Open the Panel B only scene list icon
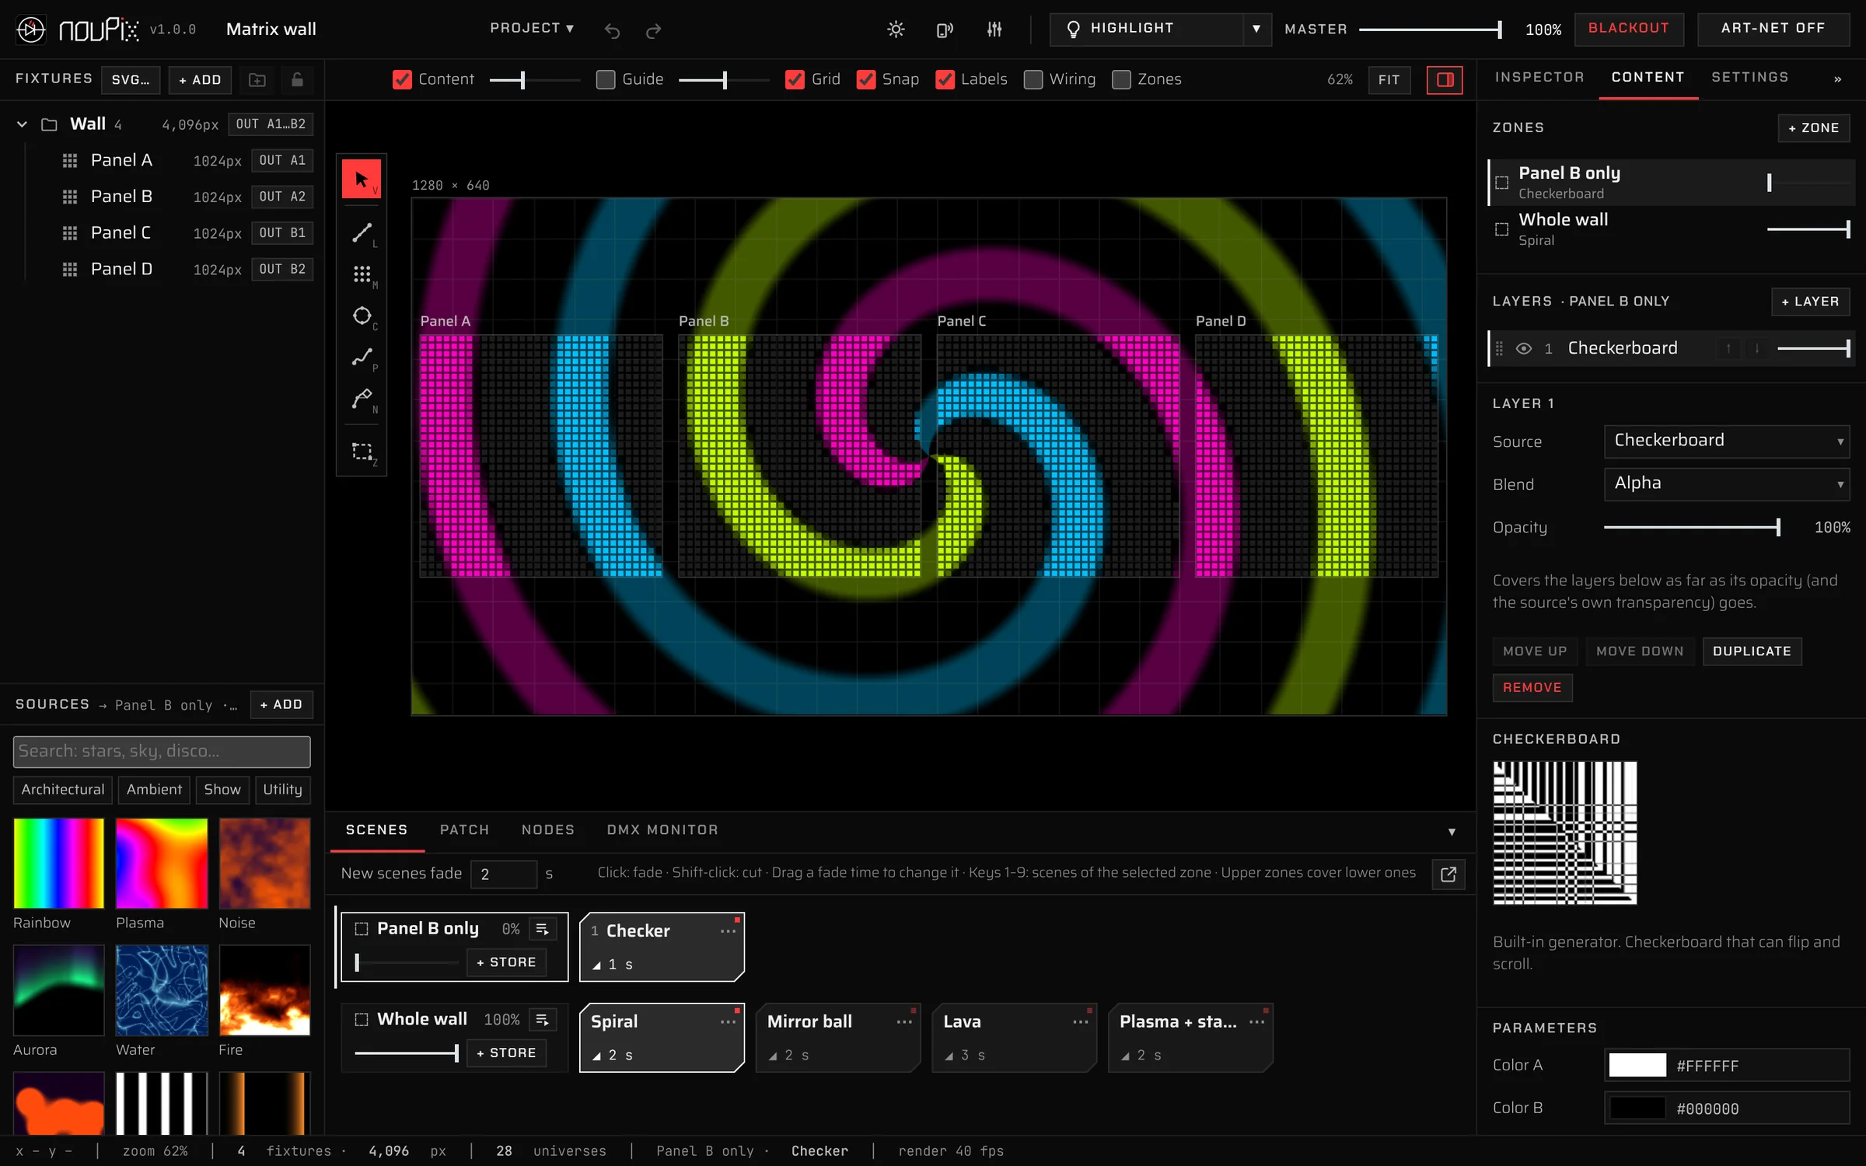 point(542,929)
